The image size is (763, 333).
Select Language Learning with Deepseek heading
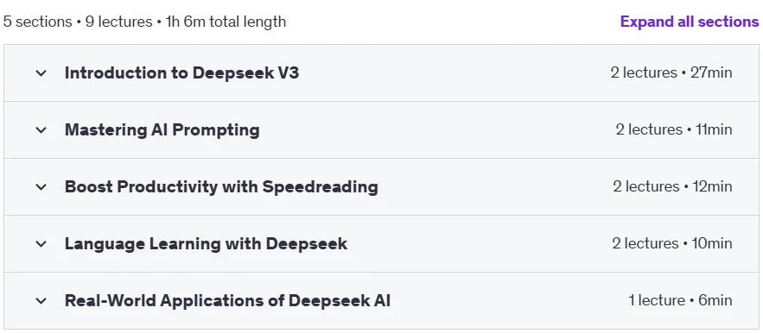tap(206, 243)
